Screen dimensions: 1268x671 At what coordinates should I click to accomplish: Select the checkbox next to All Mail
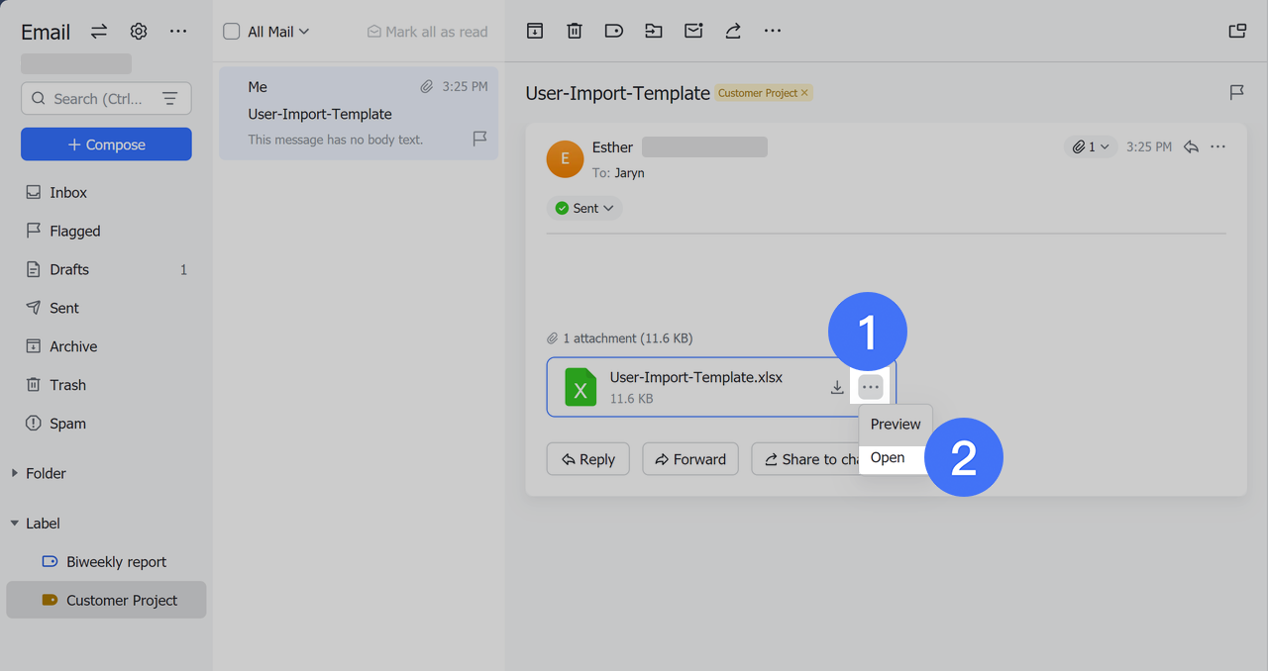point(232,31)
